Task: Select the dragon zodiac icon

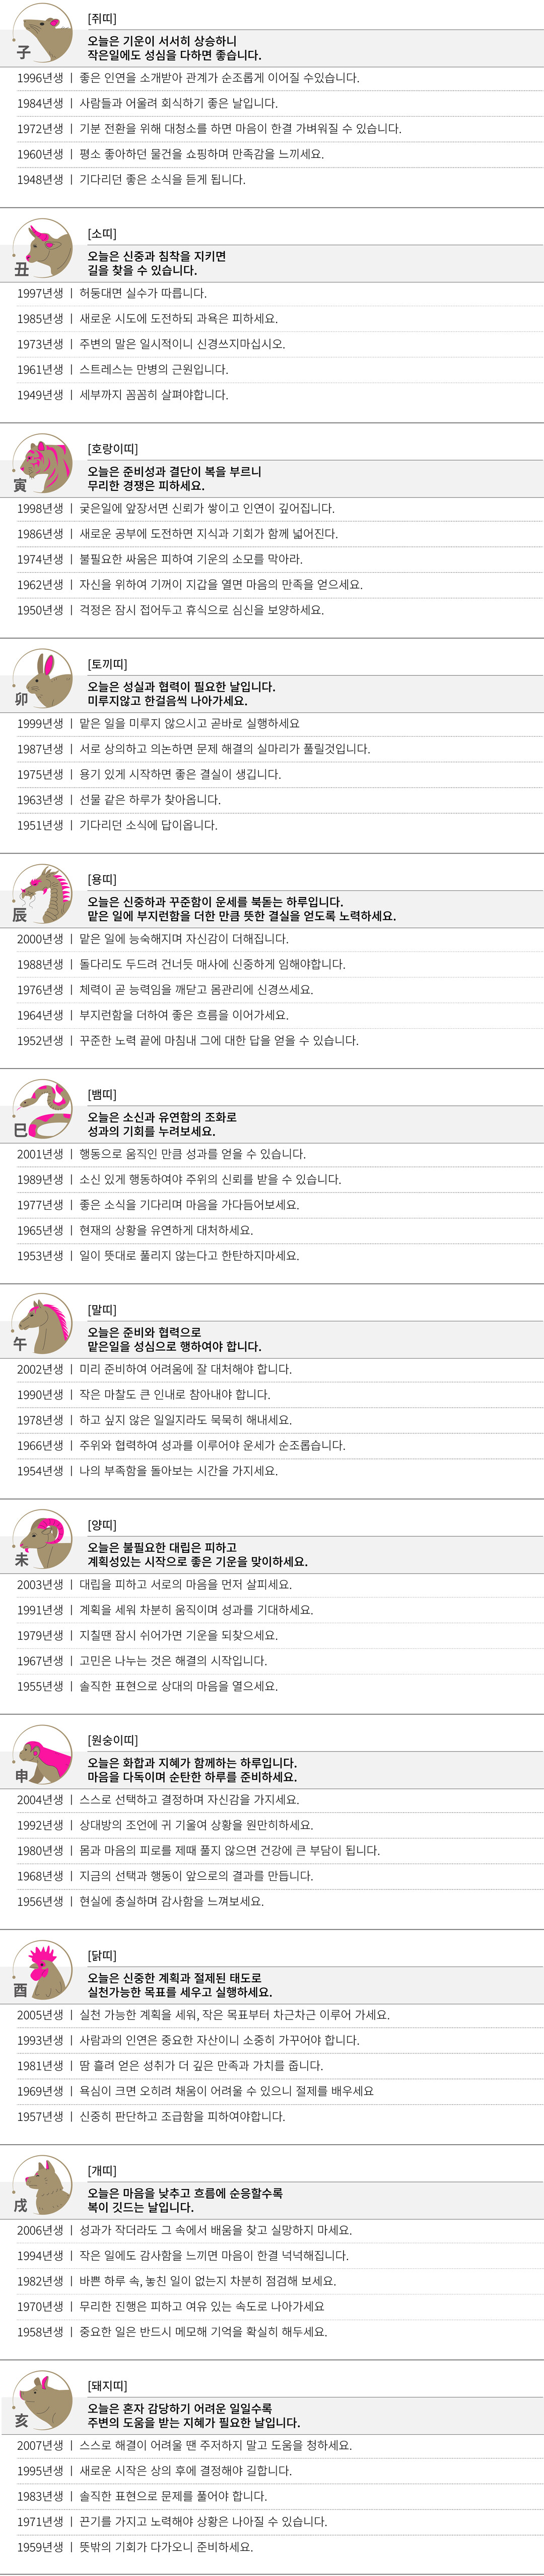Action: [43, 893]
